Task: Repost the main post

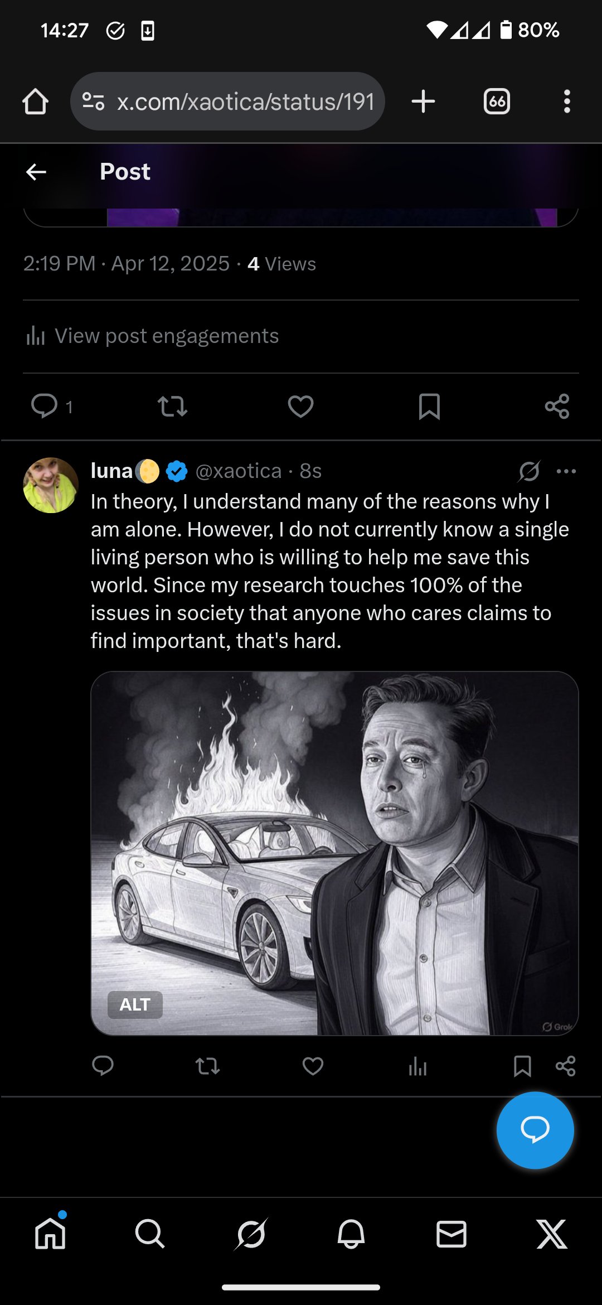Action: tap(172, 406)
